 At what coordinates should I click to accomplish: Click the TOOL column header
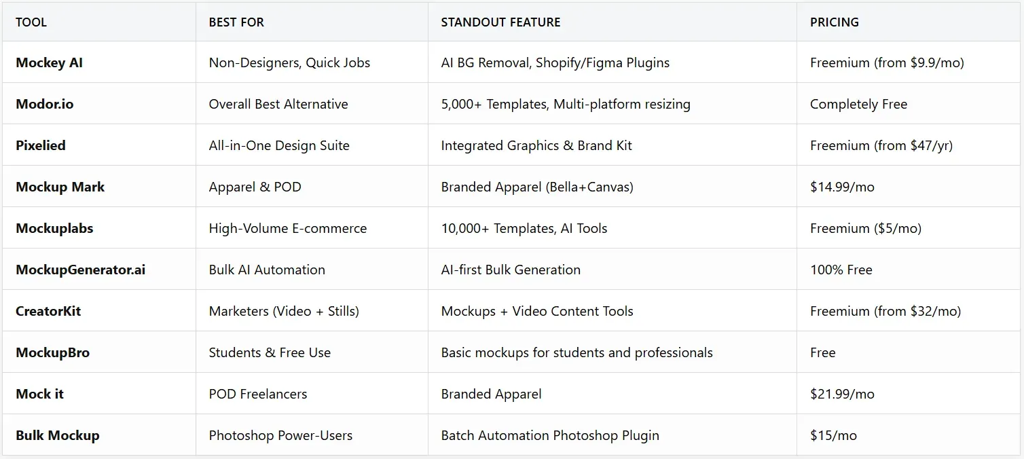pyautogui.click(x=31, y=22)
